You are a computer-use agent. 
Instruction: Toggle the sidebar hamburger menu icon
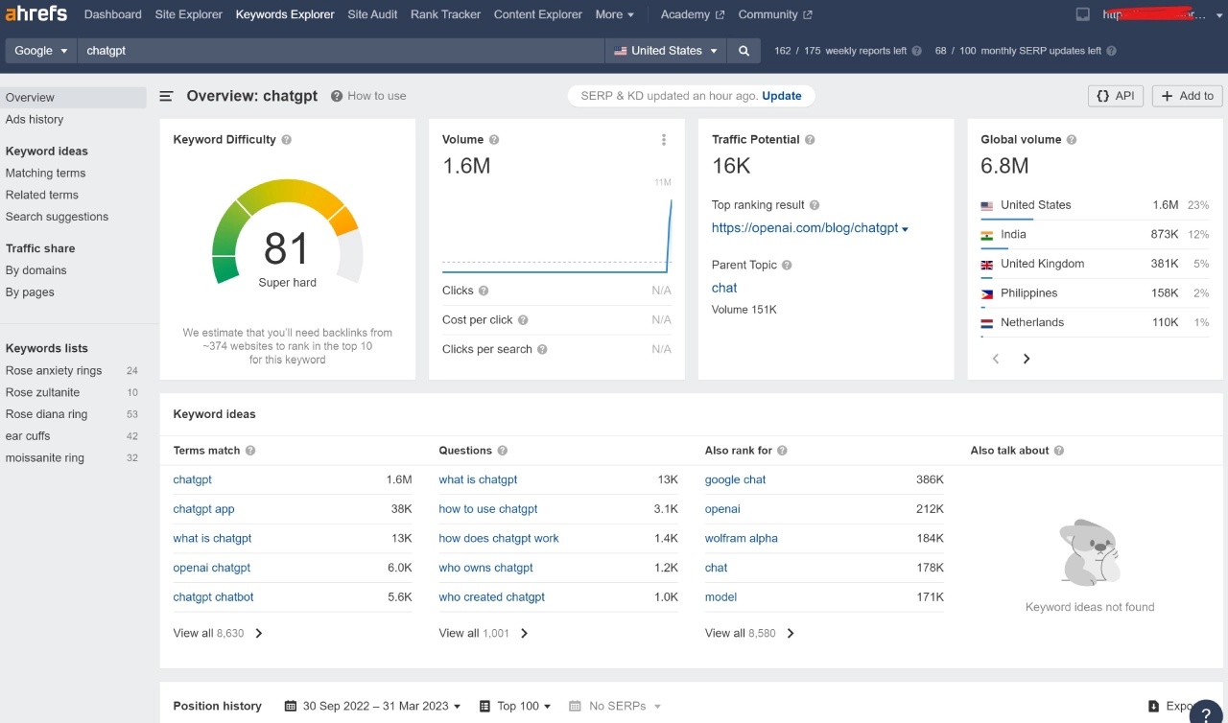click(x=167, y=96)
